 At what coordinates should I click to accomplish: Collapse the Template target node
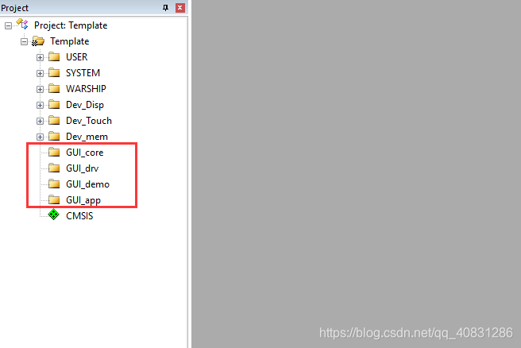[24, 41]
